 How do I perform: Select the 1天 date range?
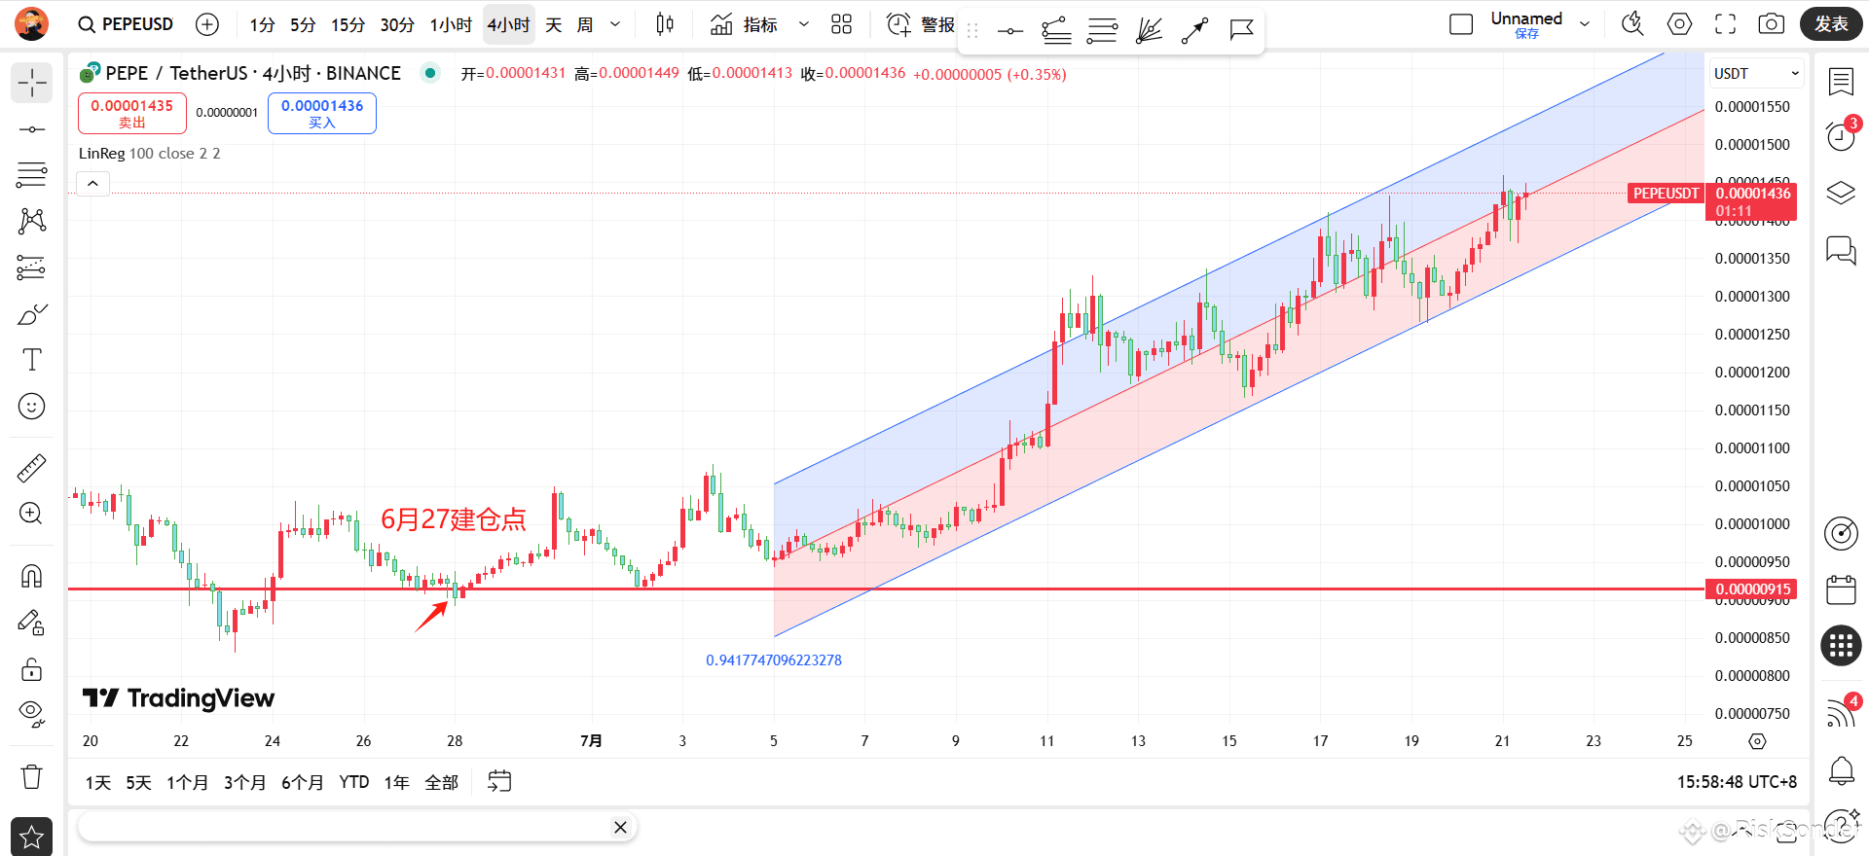pos(98,782)
